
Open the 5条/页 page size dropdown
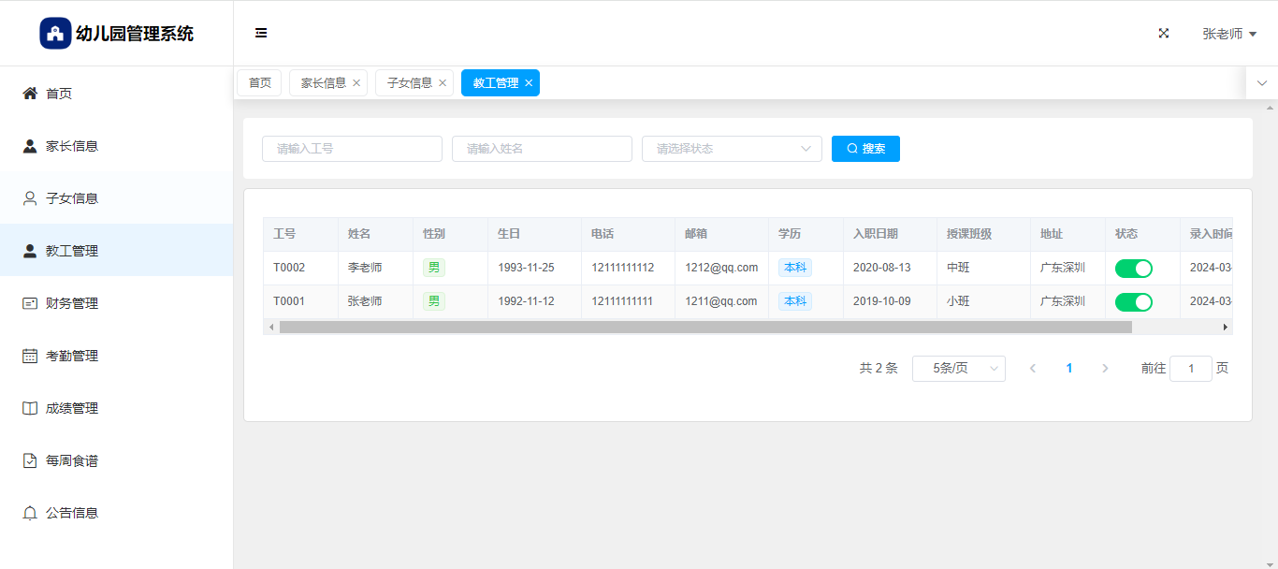pyautogui.click(x=958, y=369)
